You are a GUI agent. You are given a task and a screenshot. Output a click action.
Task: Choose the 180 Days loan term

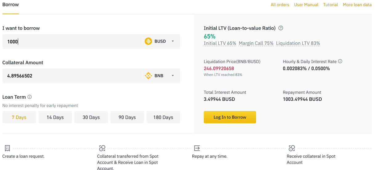(163, 117)
